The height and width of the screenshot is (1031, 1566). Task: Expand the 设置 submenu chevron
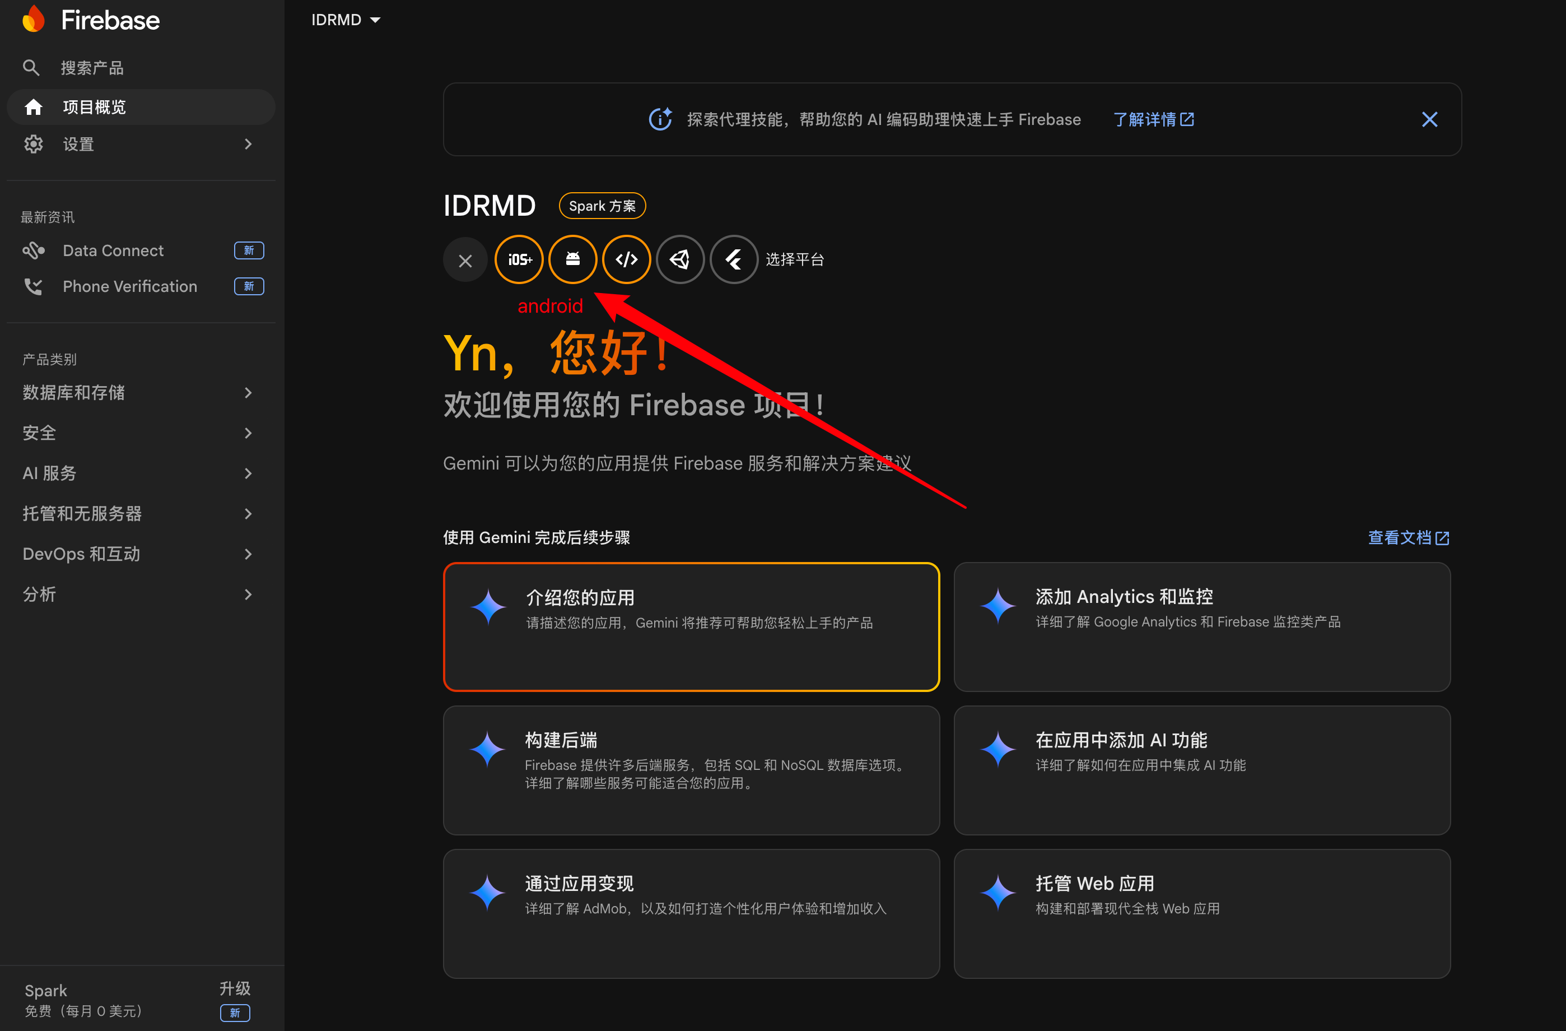248,144
